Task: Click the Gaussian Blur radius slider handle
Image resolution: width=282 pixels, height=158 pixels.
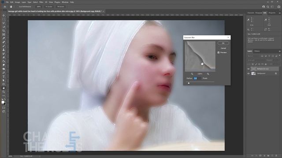Action: point(189,83)
